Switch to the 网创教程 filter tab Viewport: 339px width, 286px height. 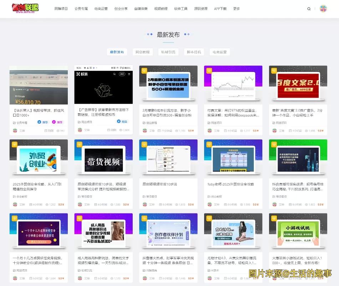pos(143,52)
